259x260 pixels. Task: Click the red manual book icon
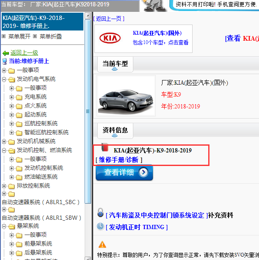(105, 147)
